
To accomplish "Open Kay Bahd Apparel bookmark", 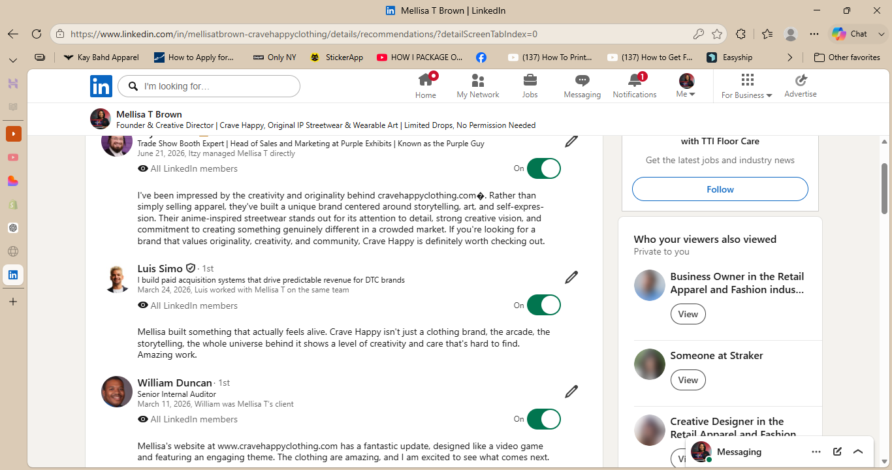I will (101, 57).
